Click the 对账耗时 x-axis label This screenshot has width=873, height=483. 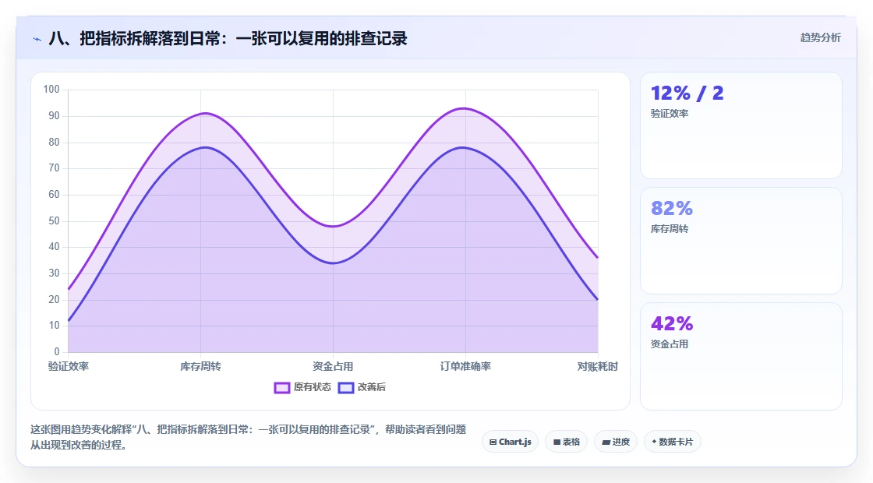click(597, 367)
